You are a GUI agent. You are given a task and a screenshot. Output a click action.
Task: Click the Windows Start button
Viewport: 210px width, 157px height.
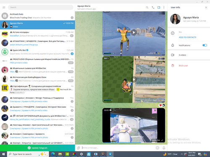coord(3,154)
